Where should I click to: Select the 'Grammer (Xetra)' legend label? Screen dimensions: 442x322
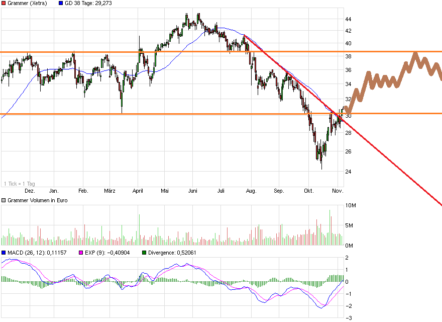tap(27, 4)
